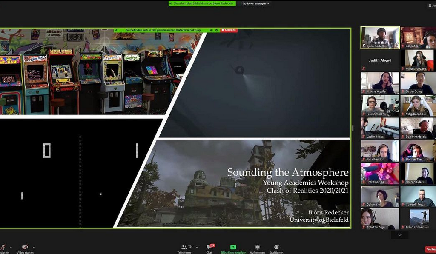Open audio options arrow beside microphone
Screen dimensions: 436x254
11,247
